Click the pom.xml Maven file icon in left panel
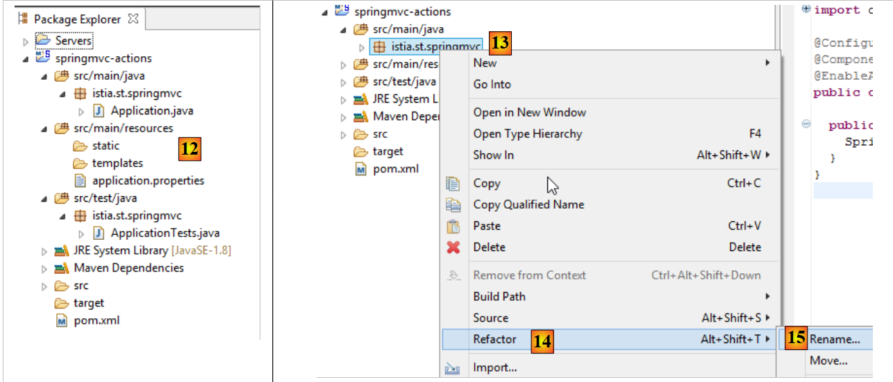Viewport: 893px width, 382px height. coord(62,320)
